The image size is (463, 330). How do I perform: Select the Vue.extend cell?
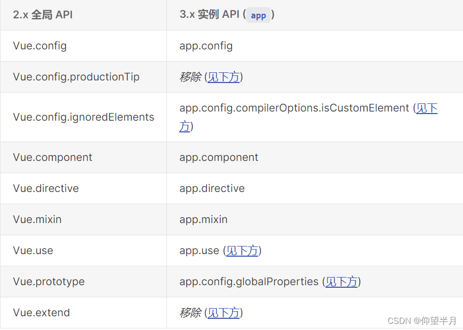[x=42, y=313]
